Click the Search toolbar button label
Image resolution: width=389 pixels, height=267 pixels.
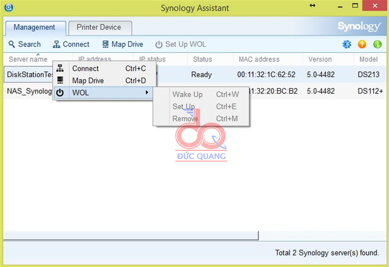[29, 44]
